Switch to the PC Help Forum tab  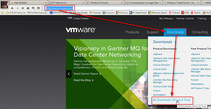pos(67,3)
